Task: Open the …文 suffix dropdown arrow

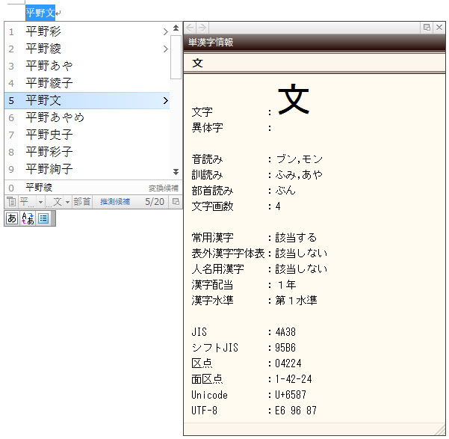Action: coord(67,202)
